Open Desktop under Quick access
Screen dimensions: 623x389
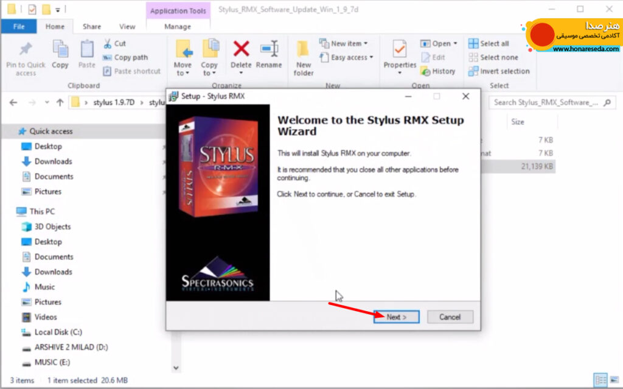[x=48, y=146]
